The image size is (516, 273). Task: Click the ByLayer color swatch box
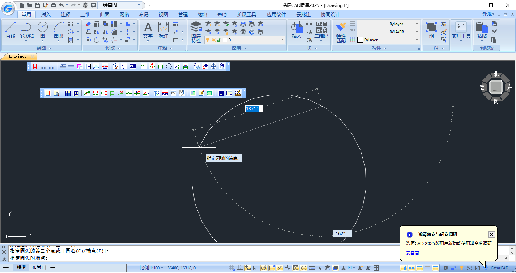coord(360,40)
